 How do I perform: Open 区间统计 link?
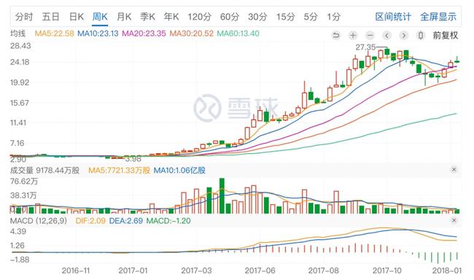point(393,17)
